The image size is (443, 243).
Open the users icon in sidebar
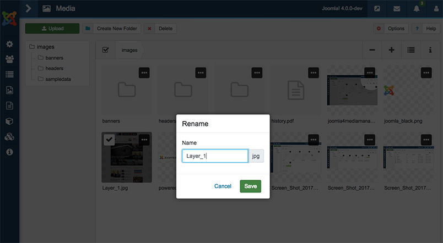point(9,59)
